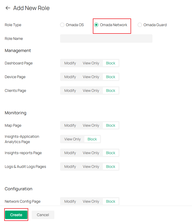Click the Logs & Audit Logs Pages label
Screen dimensions: 192x223
[x=25, y=167]
